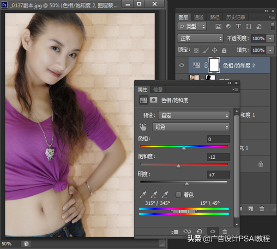This screenshot has height=249, width=277.
Task: Delete adjustment layer via Properties trash icon
Action: [x=225, y=231]
